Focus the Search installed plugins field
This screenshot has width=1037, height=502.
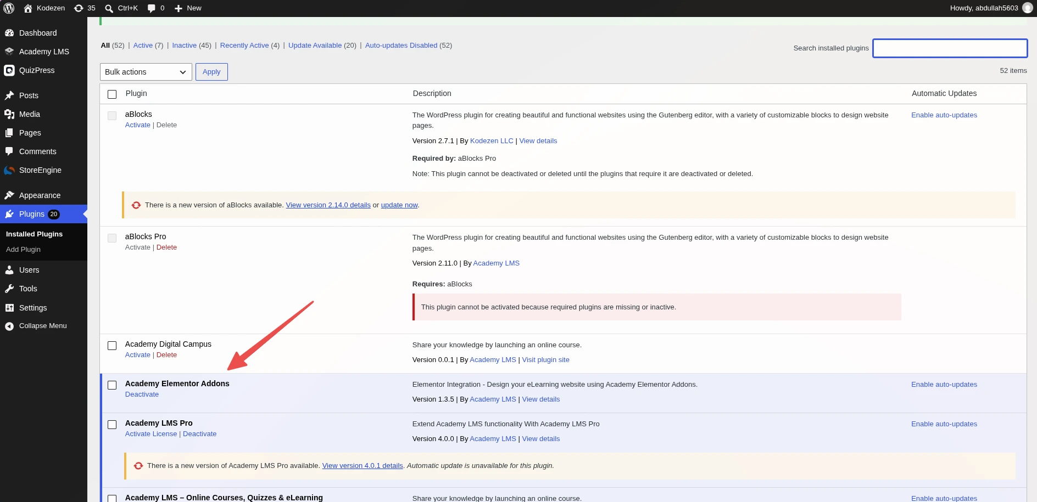click(x=950, y=48)
